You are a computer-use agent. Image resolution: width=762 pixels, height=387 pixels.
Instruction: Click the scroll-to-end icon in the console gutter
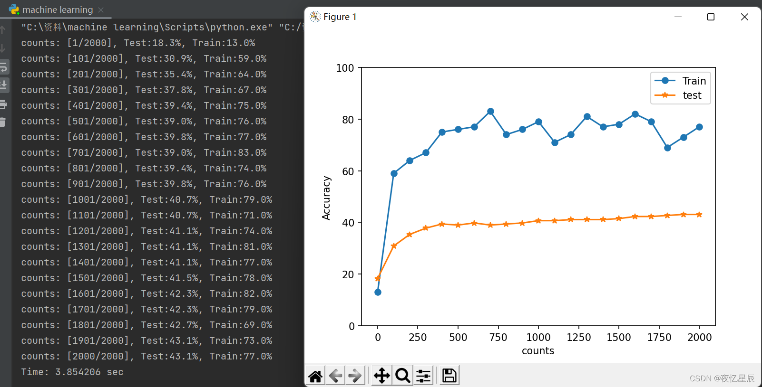coord(3,85)
